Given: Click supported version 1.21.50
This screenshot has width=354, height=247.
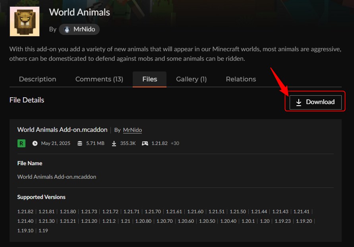Looking at the screenshot, I should point(238,212).
